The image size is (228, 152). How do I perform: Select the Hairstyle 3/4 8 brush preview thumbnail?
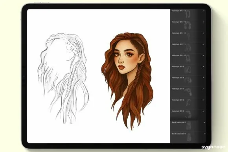(188, 81)
